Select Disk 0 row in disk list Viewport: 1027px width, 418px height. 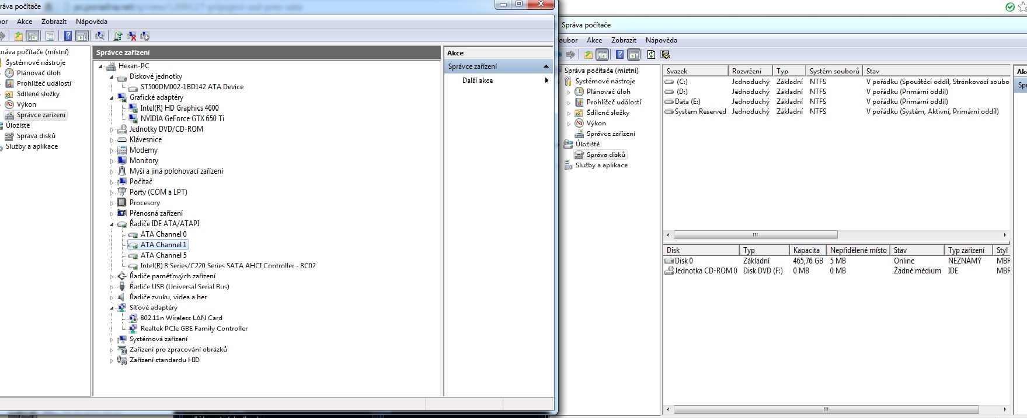(836, 261)
